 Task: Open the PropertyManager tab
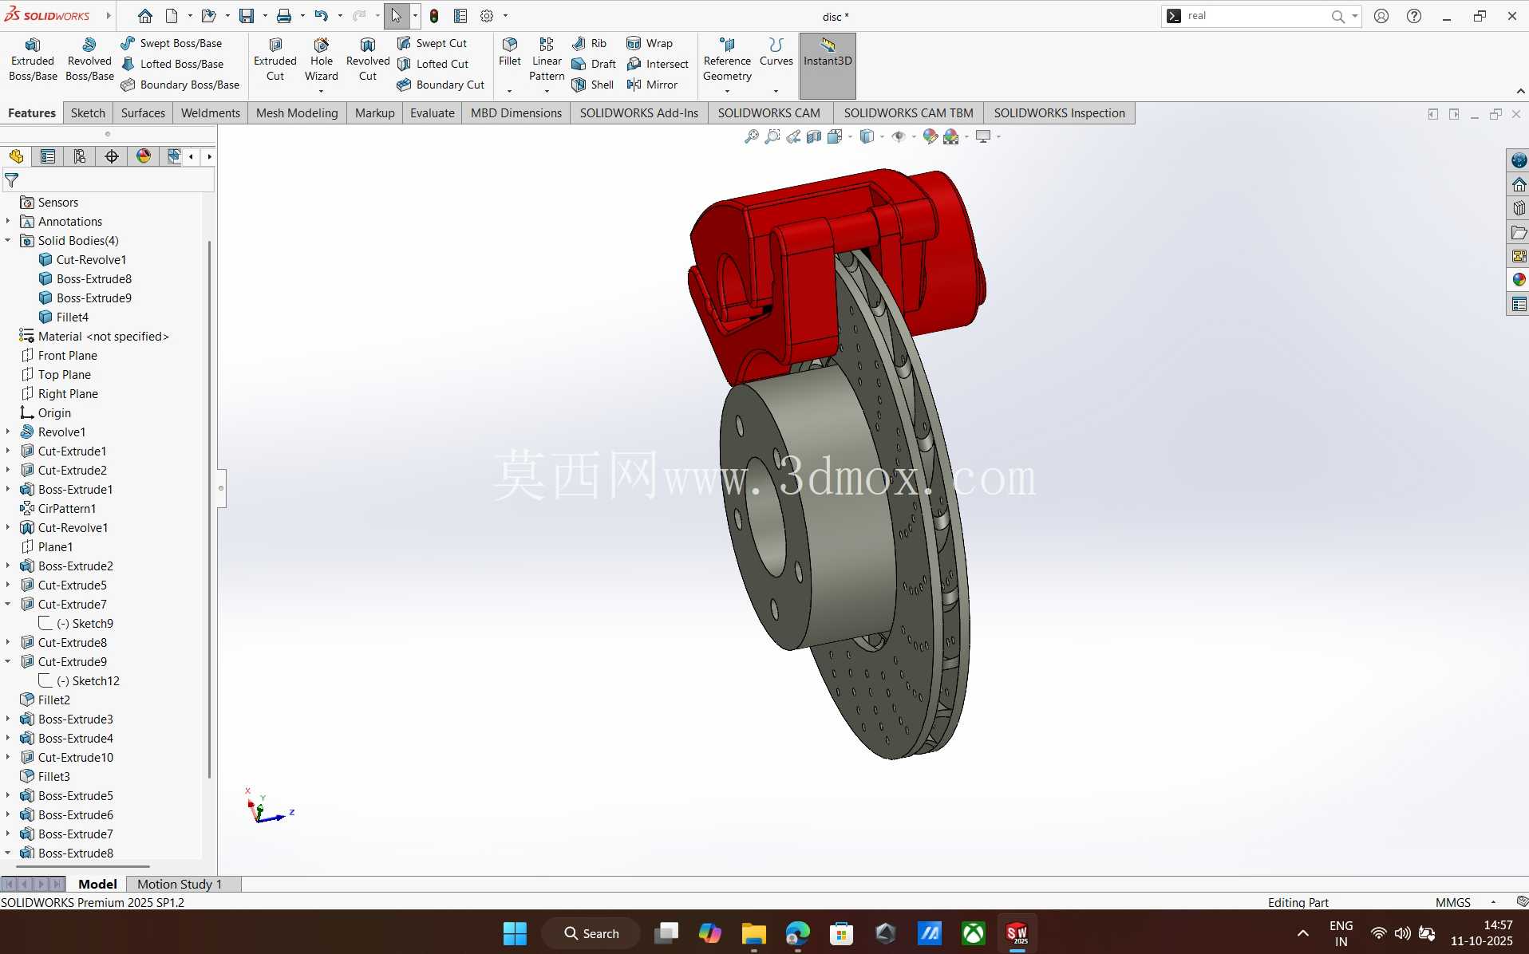tap(48, 156)
